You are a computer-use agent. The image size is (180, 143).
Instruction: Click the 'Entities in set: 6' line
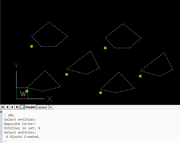coord(22,128)
